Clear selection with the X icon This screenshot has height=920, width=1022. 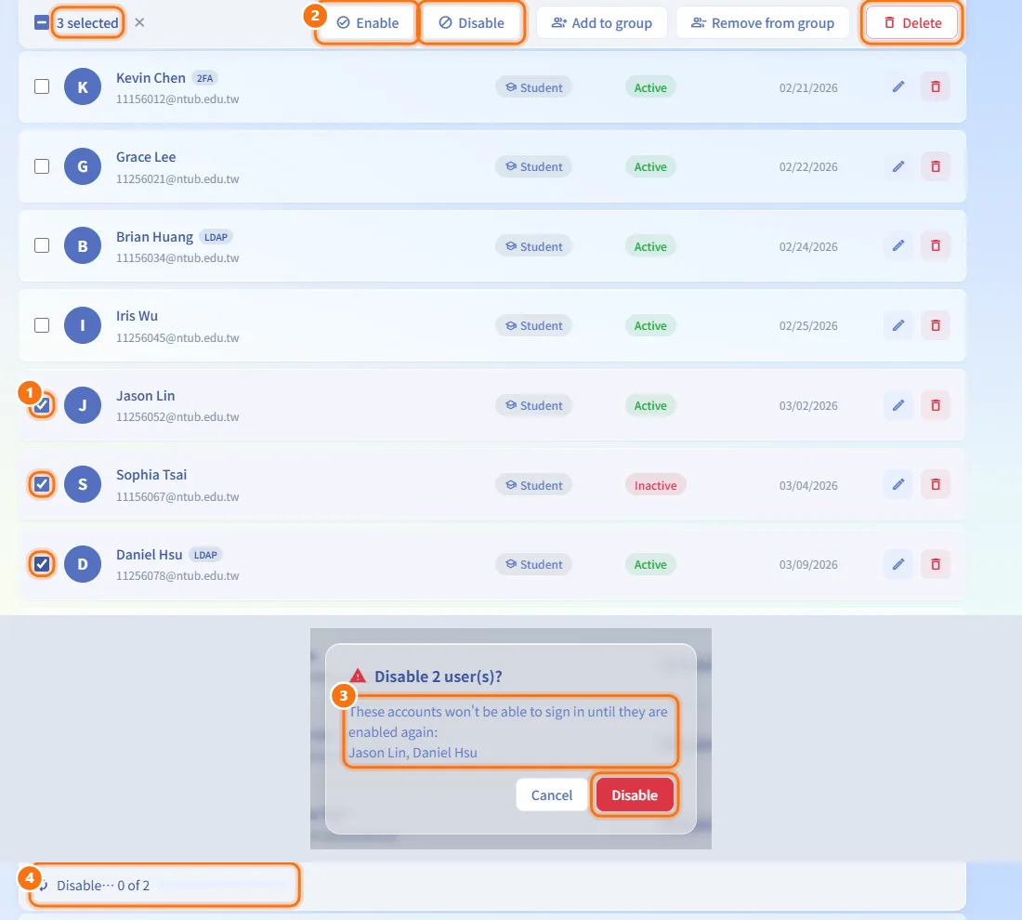click(139, 23)
